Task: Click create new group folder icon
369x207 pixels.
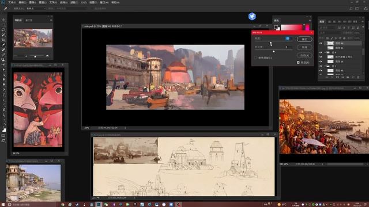Action: tap(348, 77)
